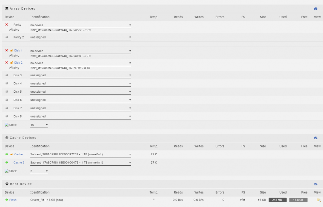Click the grey status square for Parity 2
The width and height of the screenshot is (323, 207).
[6, 37]
